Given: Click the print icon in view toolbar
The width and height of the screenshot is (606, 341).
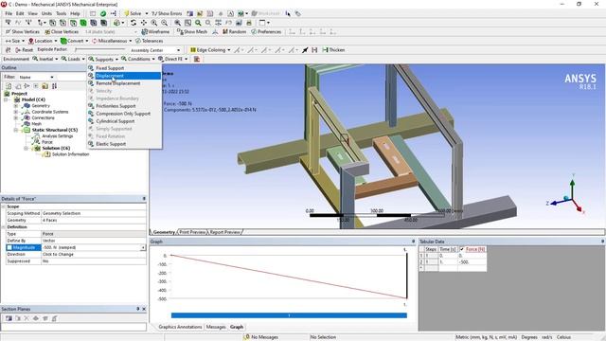Looking at the screenshot, I should (249, 23).
